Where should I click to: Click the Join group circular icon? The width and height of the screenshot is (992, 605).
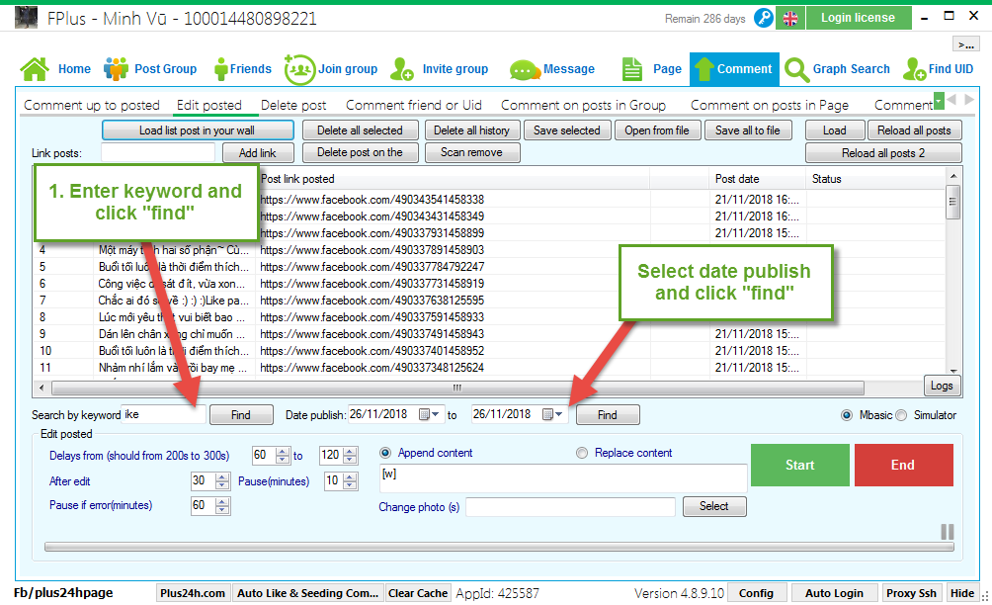coord(299,69)
